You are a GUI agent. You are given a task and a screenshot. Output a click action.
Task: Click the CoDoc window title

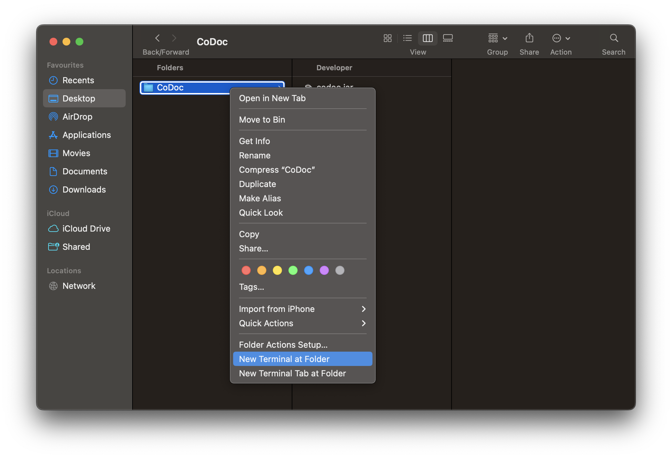[212, 42]
